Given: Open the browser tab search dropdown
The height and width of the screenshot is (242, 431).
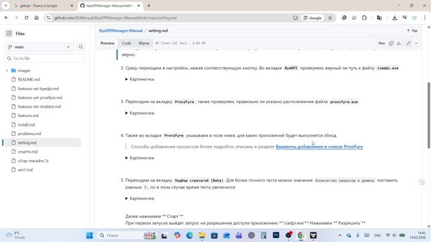Looking at the screenshot, I should coord(5,5).
